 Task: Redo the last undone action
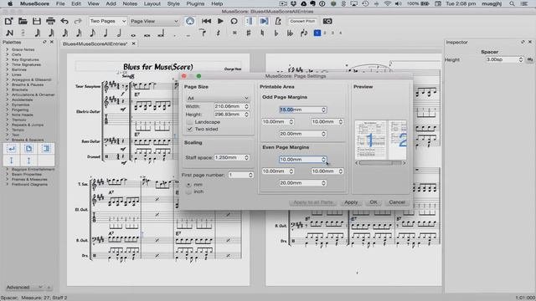pos(78,21)
